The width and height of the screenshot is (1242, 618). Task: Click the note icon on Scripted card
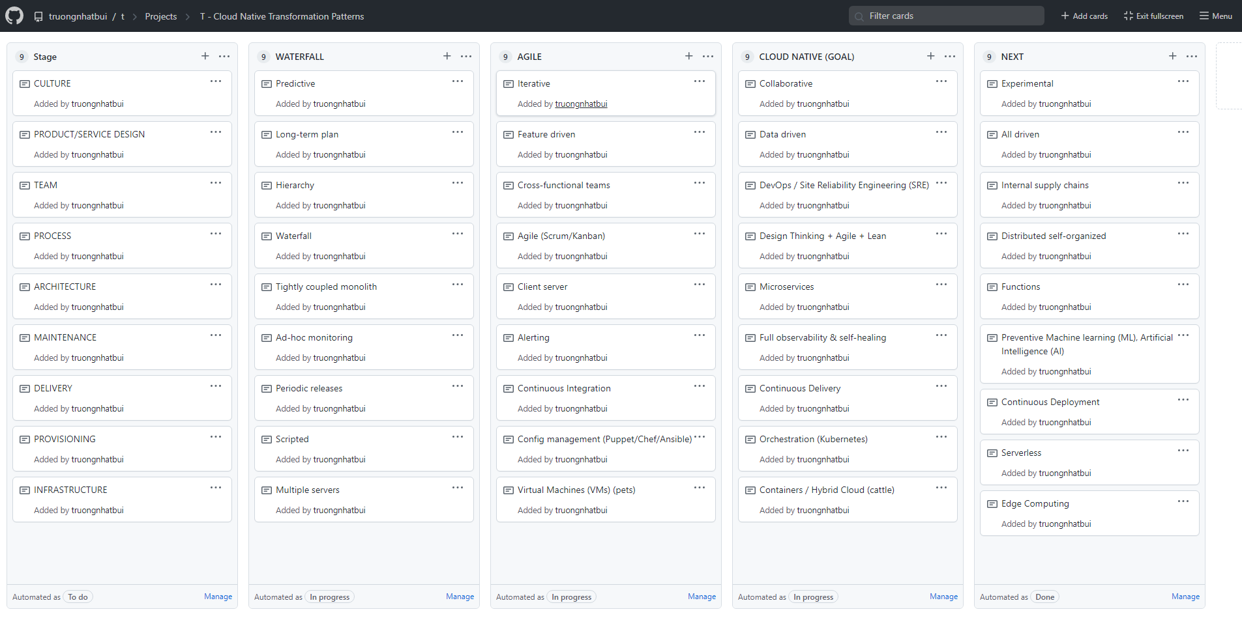[x=267, y=440]
